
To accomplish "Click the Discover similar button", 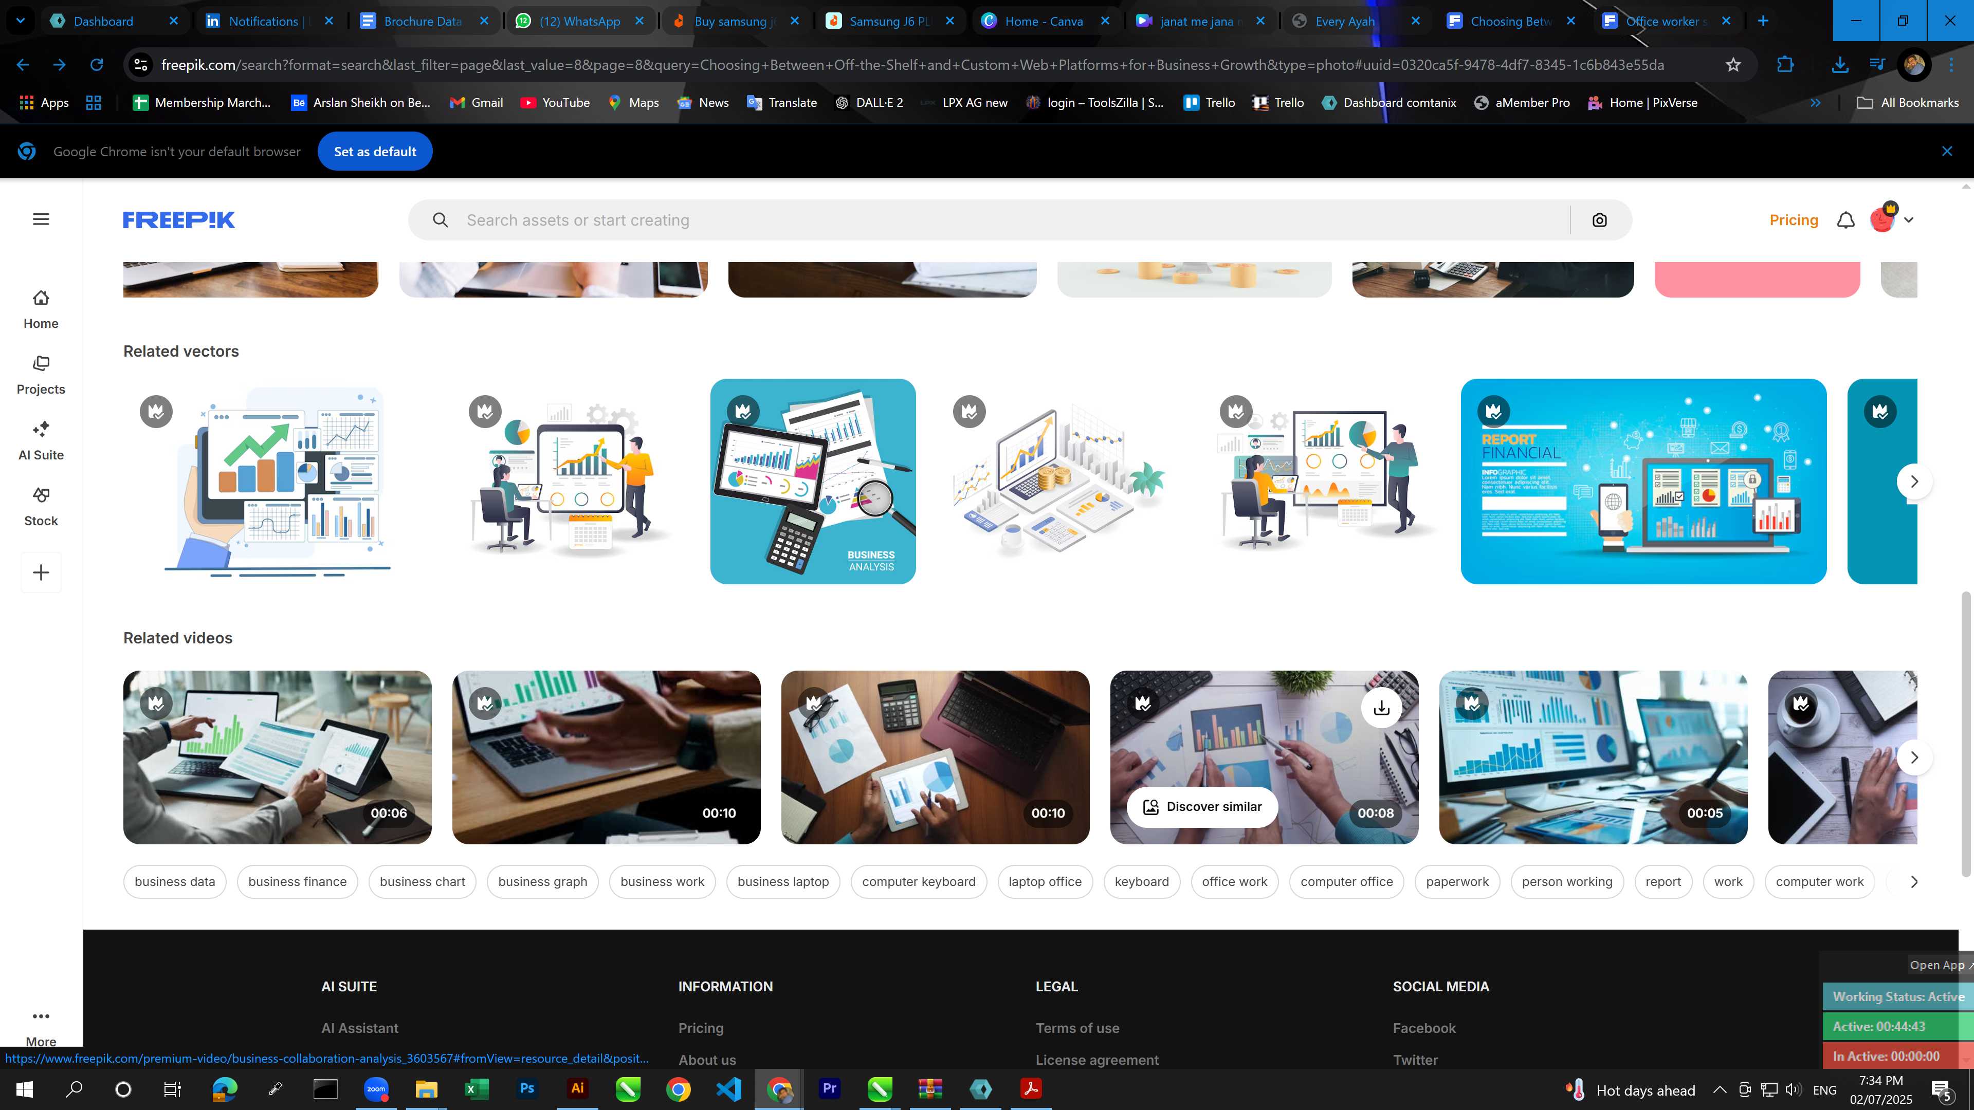I will tap(1201, 807).
